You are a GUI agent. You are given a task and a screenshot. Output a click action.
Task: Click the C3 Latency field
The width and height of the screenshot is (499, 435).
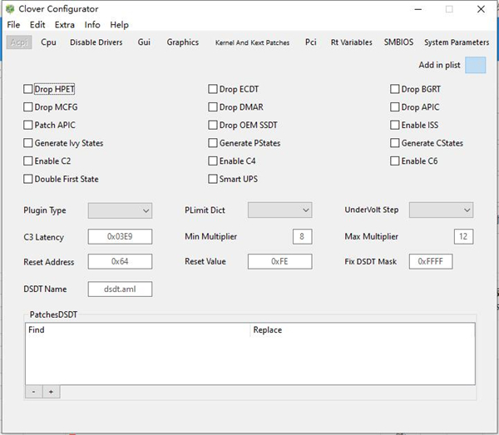click(x=120, y=237)
